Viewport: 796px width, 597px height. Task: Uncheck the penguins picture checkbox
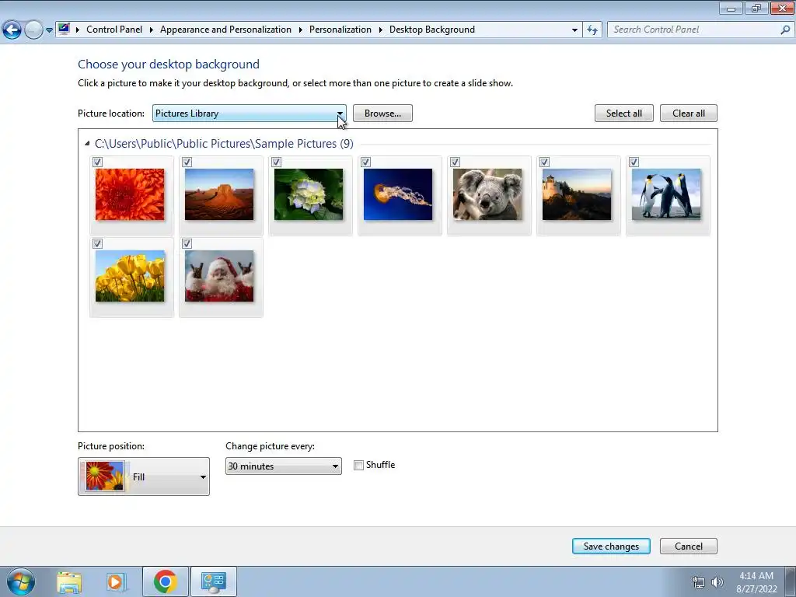[x=634, y=162]
